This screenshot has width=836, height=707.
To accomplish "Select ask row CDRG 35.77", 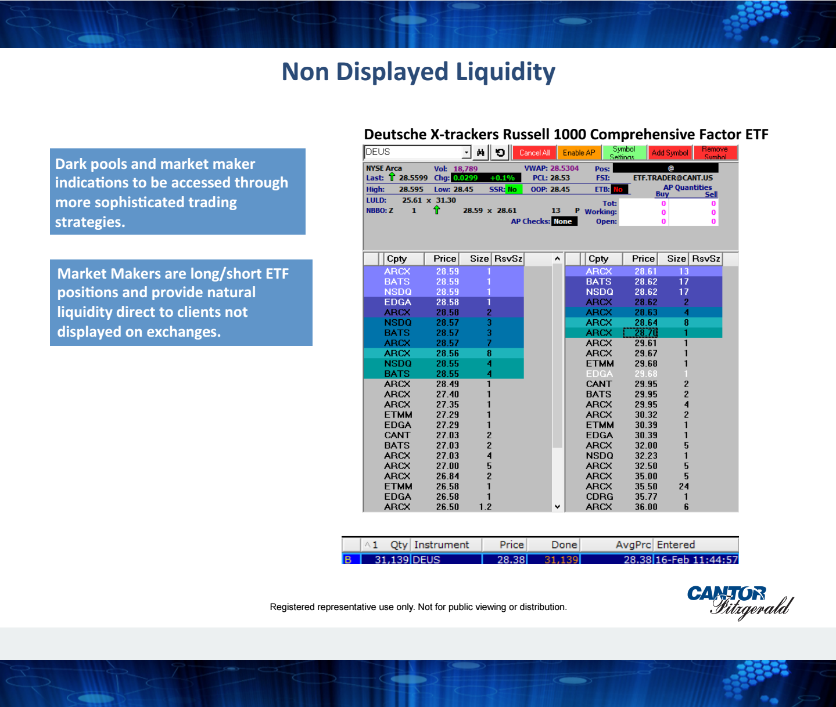I will click(x=644, y=496).
